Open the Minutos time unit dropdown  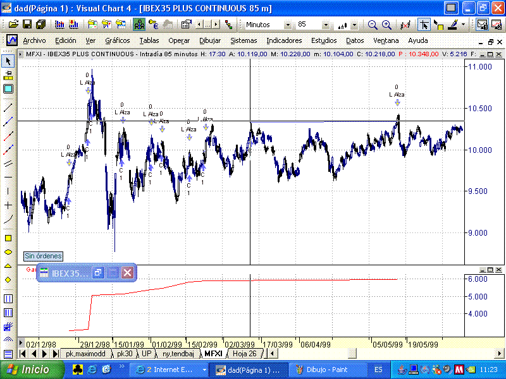coord(288,25)
